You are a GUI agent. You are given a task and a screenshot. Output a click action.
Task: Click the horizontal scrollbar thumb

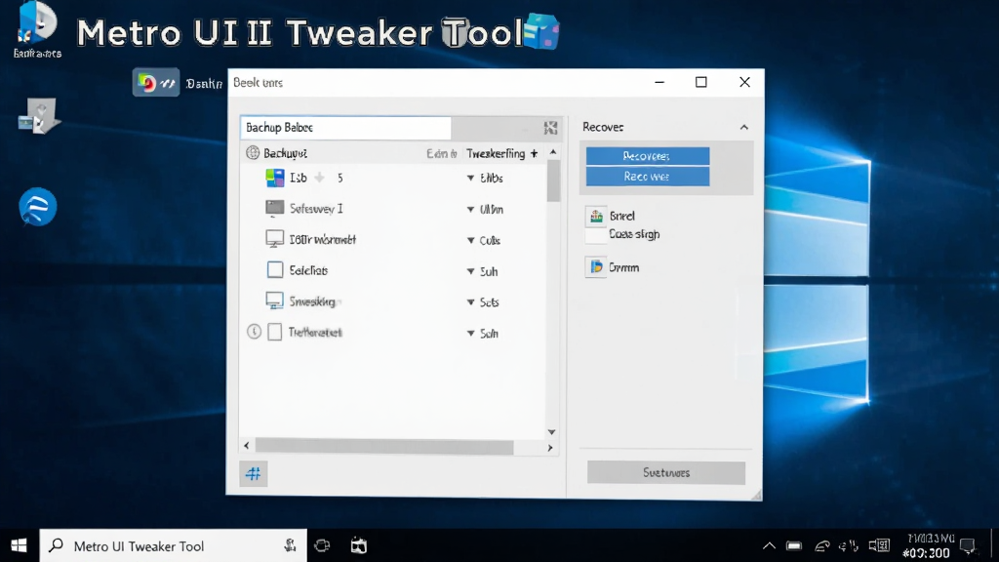click(384, 447)
